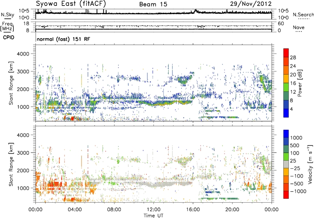Image resolution: width=314 pixels, height=218 pixels.
Task: Pick the yellow 16-20 dB Power colorbar segment
Action: click(286, 79)
